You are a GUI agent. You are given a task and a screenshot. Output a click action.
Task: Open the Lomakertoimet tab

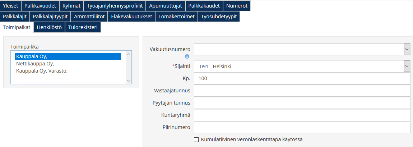[x=176, y=17]
